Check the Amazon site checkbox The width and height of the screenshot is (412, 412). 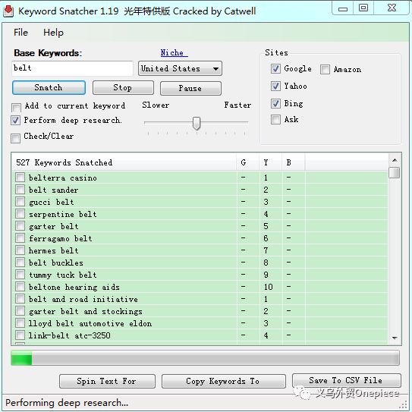(x=325, y=69)
